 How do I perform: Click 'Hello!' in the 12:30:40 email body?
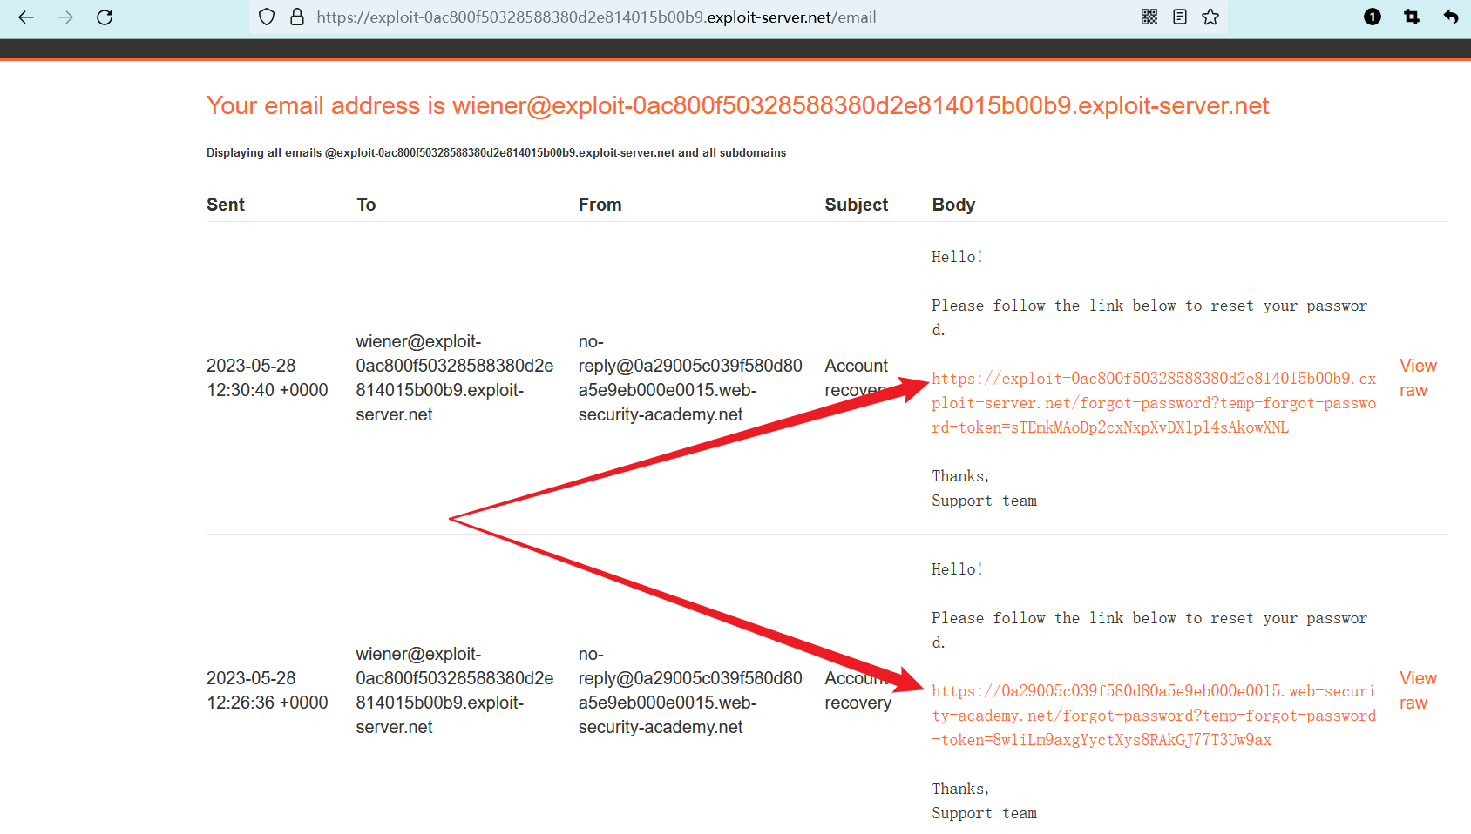(x=957, y=257)
